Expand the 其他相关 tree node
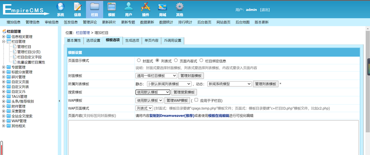The width and height of the screenshot is (370, 155). click(3, 126)
